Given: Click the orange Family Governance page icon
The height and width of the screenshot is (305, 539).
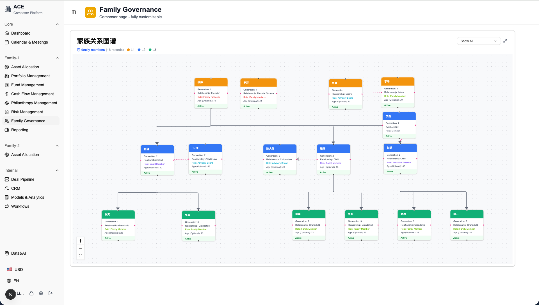Looking at the screenshot, I should (90, 12).
